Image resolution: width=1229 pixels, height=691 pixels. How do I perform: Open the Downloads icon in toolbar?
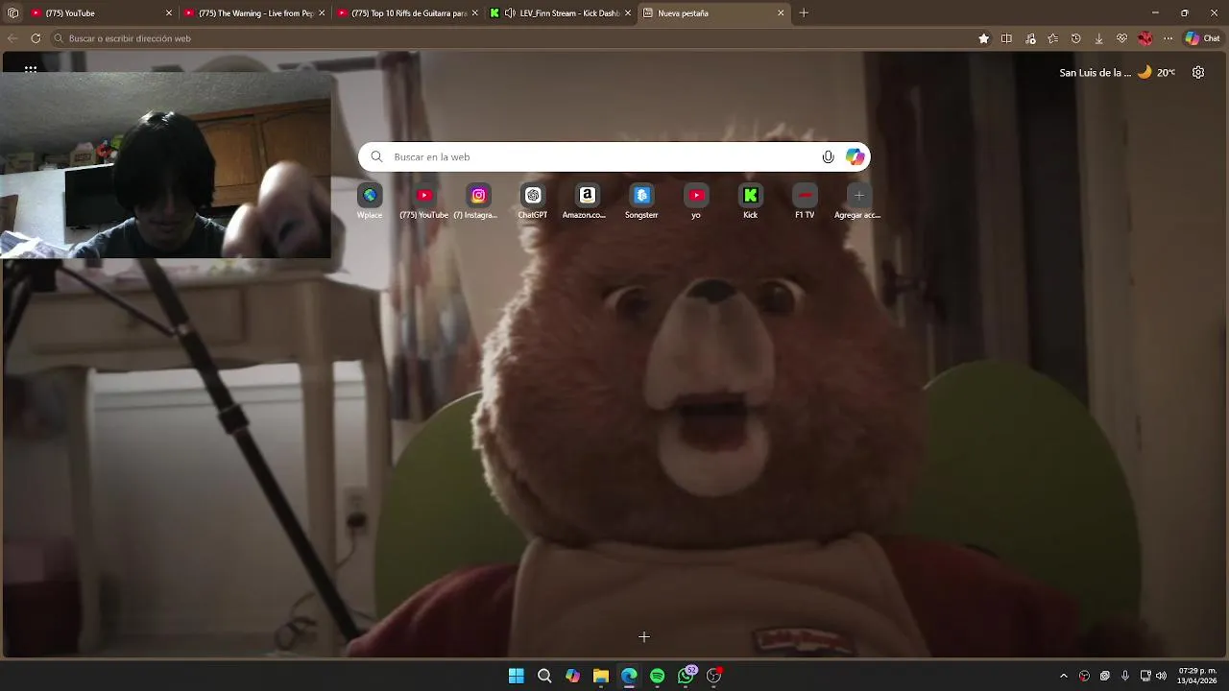tap(1098, 38)
